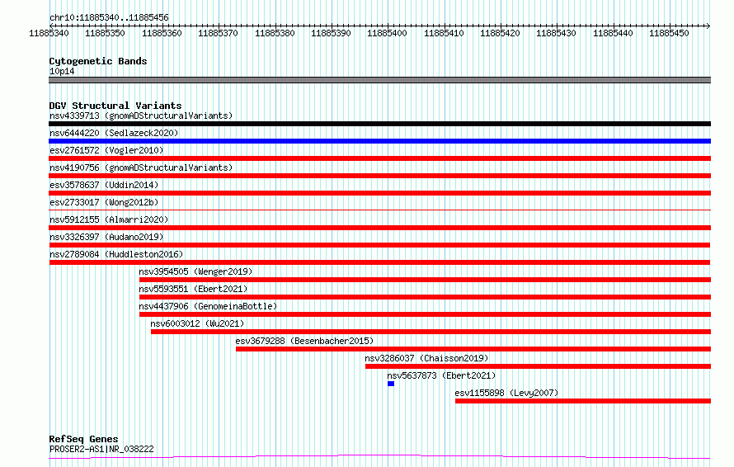The image size is (734, 467).
Task: Click the nsv2789084 (Huddleston2016) label
Action: click(x=116, y=254)
